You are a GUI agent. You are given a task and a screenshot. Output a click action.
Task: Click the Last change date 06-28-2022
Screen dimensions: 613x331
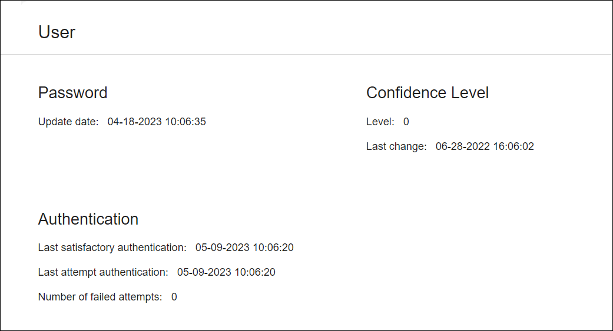[x=463, y=146]
